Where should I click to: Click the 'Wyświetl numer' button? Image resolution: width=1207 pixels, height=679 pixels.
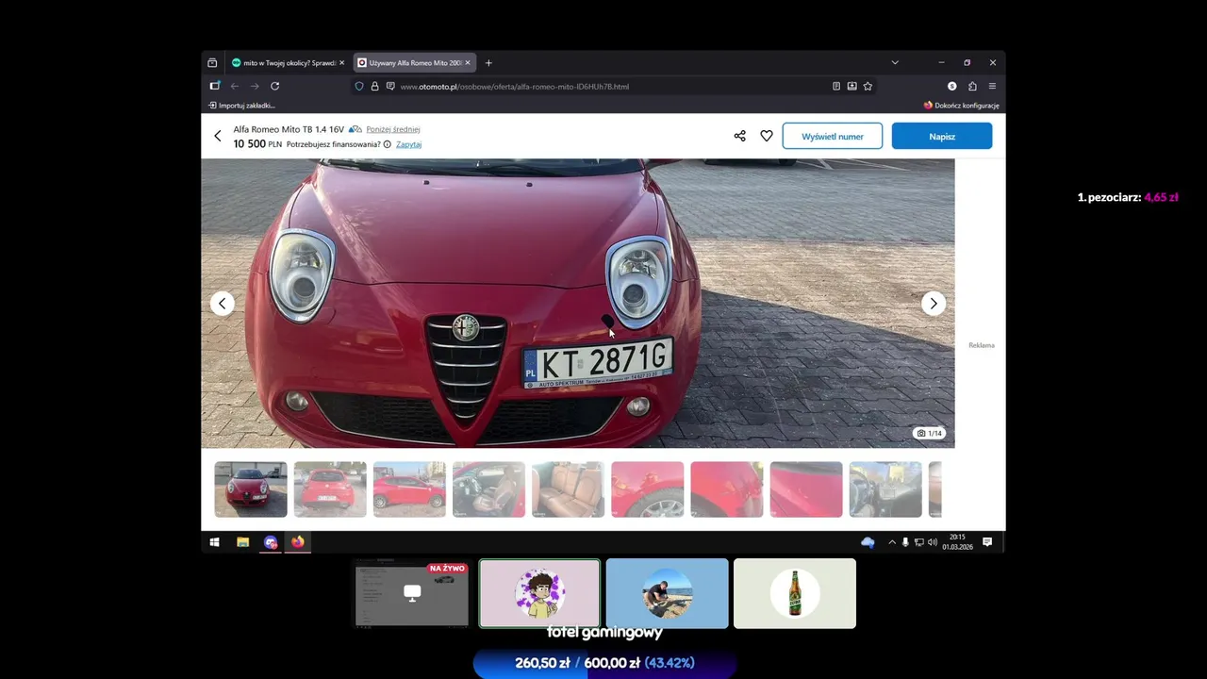click(832, 136)
